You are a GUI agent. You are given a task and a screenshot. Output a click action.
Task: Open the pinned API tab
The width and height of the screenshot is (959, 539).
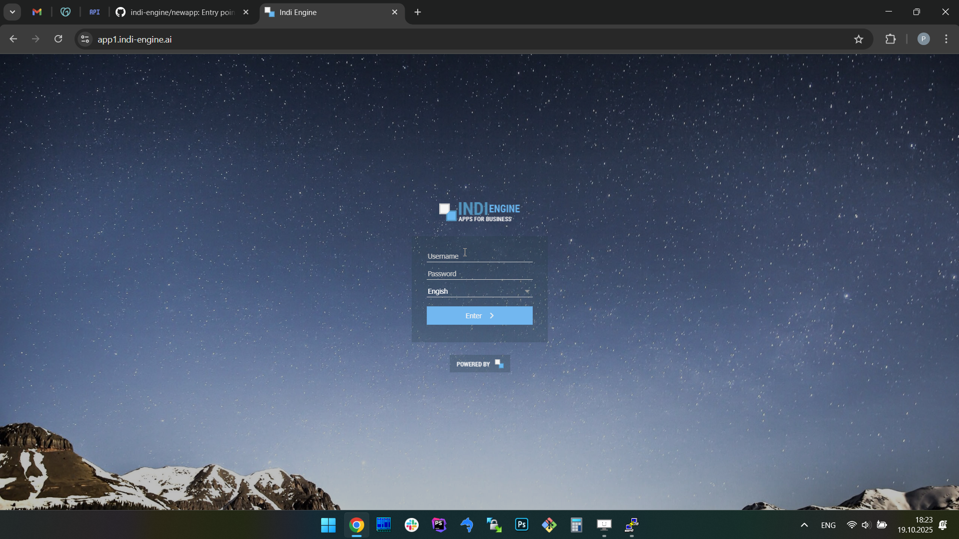click(95, 13)
